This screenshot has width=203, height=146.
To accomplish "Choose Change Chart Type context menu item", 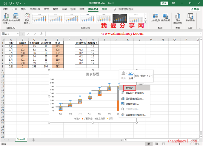I will 135,99.
